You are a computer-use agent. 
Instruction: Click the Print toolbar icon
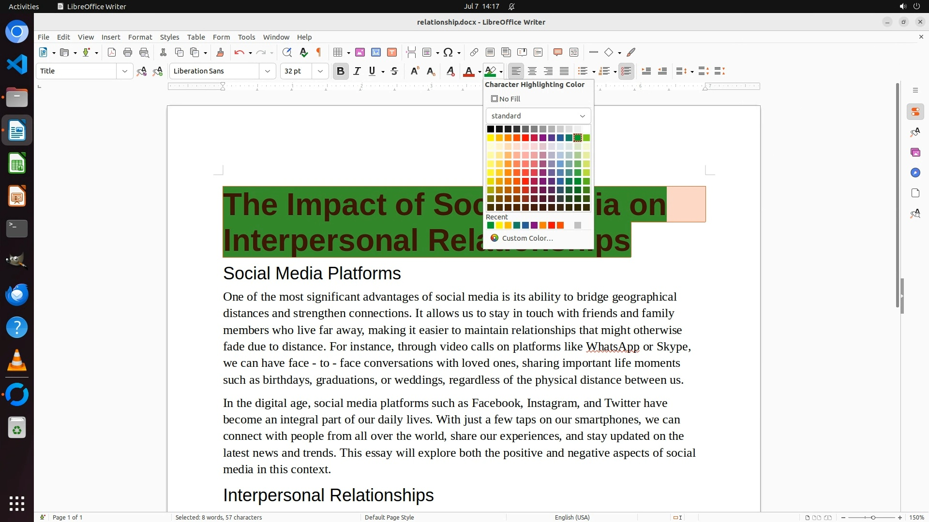pos(128,52)
